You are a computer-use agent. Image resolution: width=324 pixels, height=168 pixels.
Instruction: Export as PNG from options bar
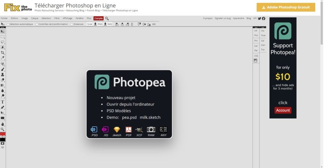(x=98, y=24)
